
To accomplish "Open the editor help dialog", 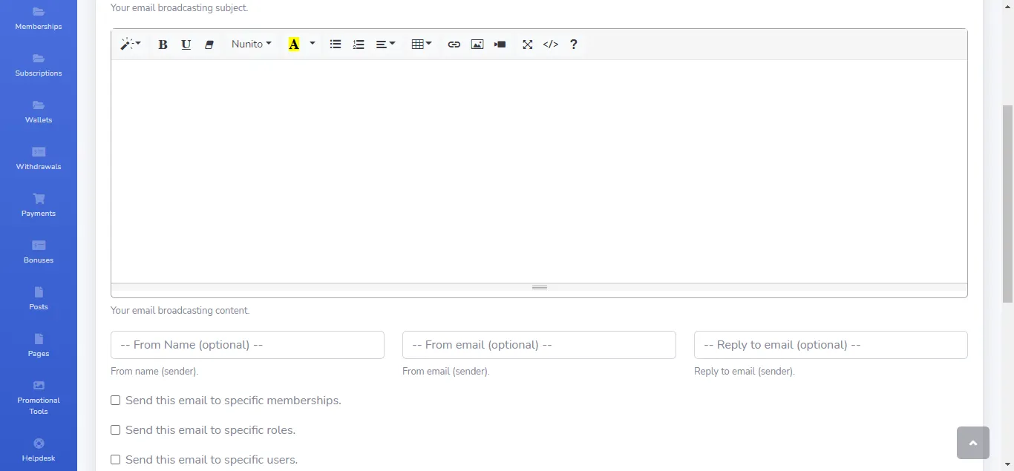I will point(573,44).
